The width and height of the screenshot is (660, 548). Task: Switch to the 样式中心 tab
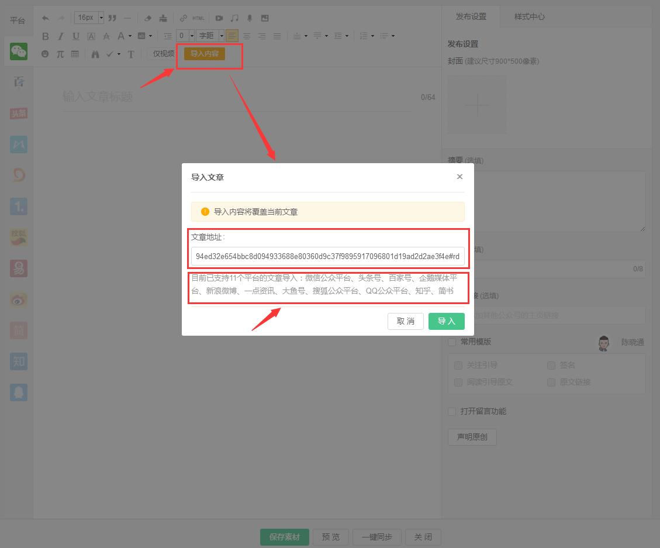(x=529, y=16)
